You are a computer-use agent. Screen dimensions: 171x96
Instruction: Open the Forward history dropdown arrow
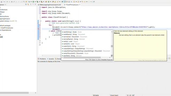(91, 2)
